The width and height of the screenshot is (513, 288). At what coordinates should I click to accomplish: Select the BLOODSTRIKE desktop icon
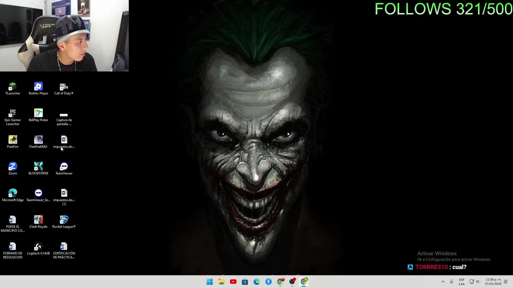(38, 169)
